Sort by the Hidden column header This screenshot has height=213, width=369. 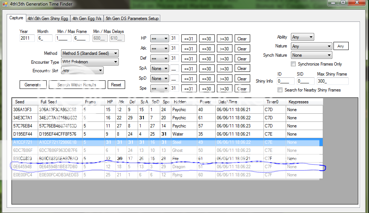(x=180, y=102)
